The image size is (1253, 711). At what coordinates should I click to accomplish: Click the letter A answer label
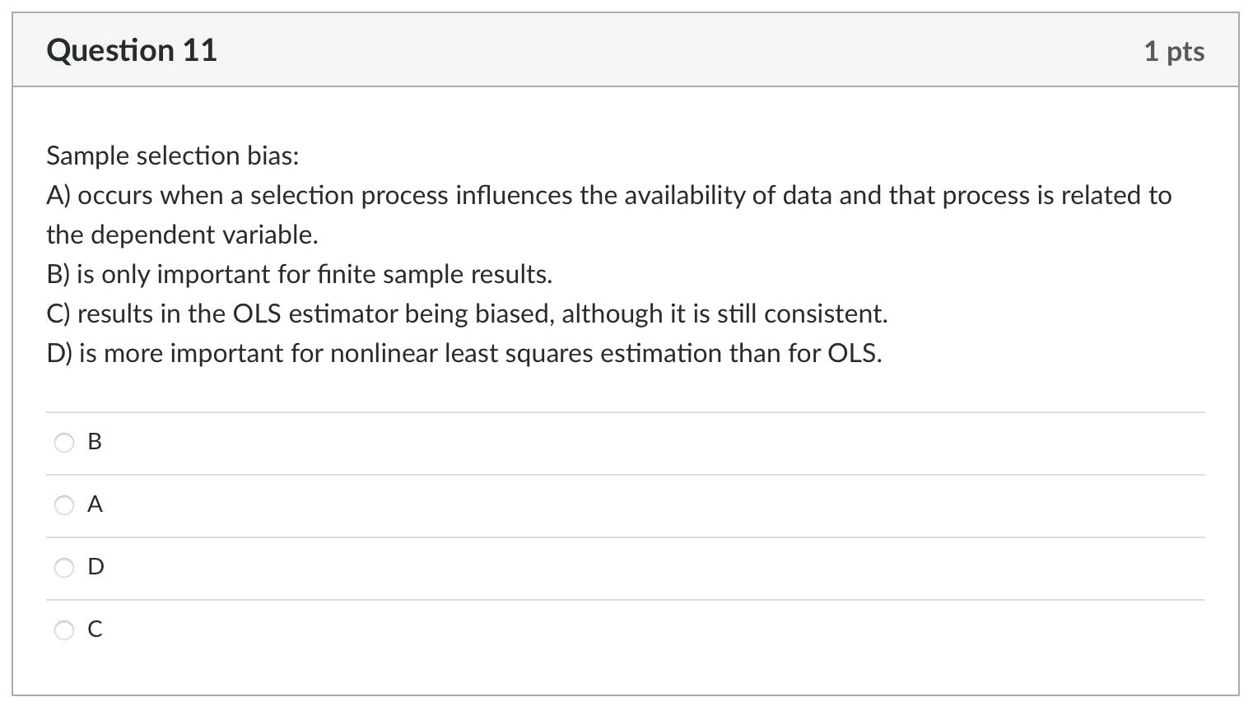pos(95,504)
